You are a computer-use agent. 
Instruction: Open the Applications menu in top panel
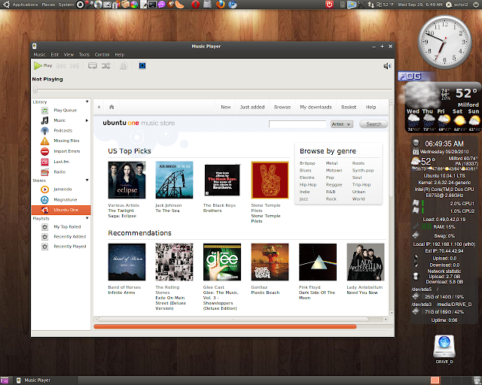click(x=25, y=5)
